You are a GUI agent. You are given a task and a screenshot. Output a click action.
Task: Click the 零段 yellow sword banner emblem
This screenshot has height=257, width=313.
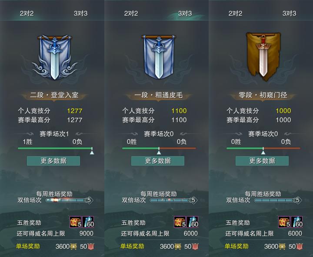(263, 57)
